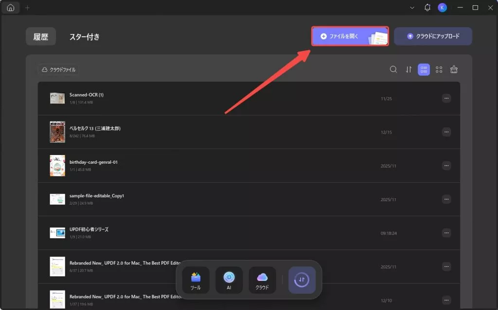Open more options for sample-file-editable_Copy1
Viewport: 498px width, 310px height.
(x=446, y=199)
